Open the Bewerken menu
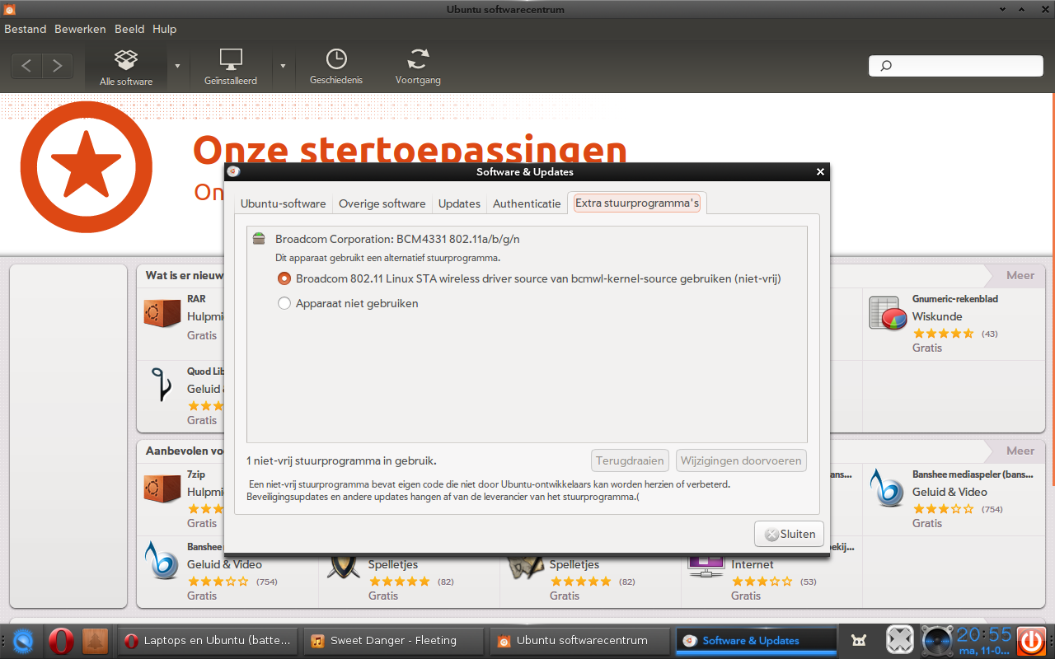Screen dimensions: 1055x659 [80, 29]
